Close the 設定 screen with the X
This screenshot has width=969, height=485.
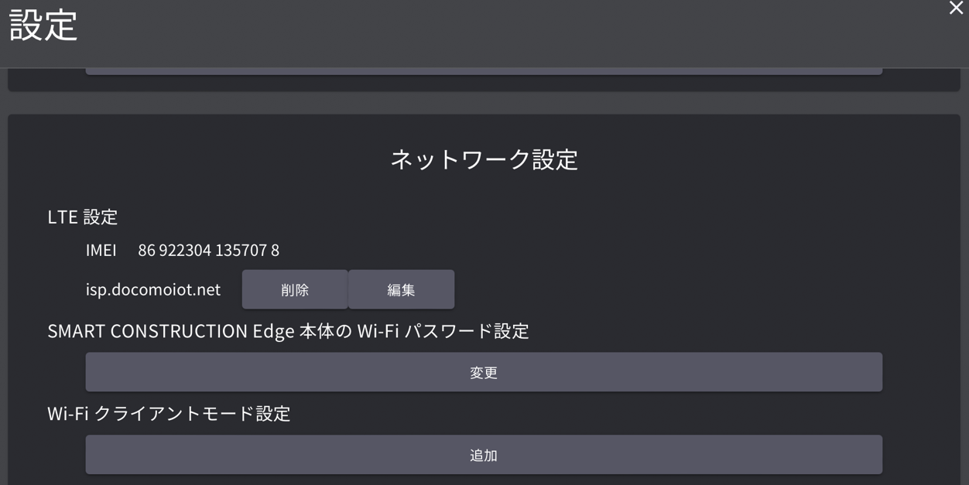[956, 9]
